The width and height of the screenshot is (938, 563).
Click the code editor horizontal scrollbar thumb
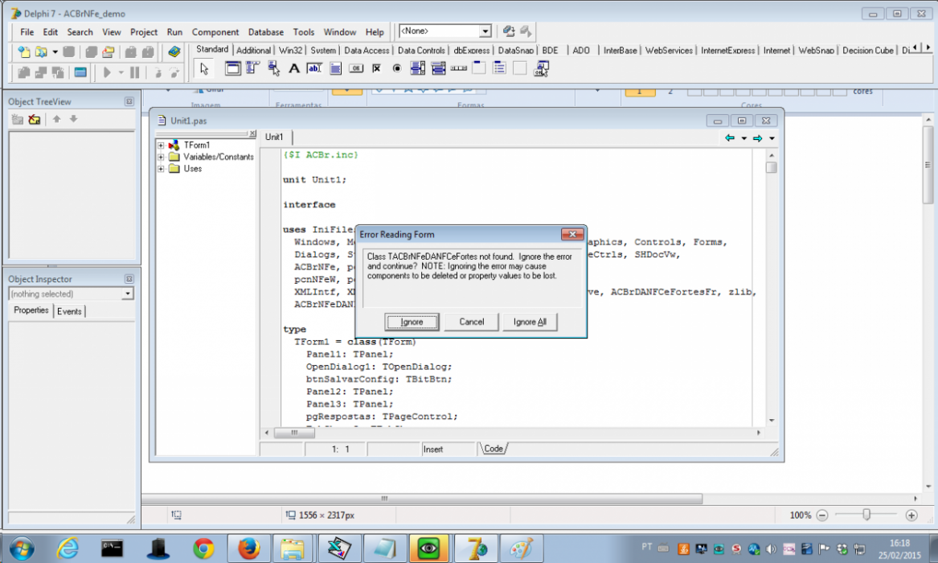pos(294,433)
